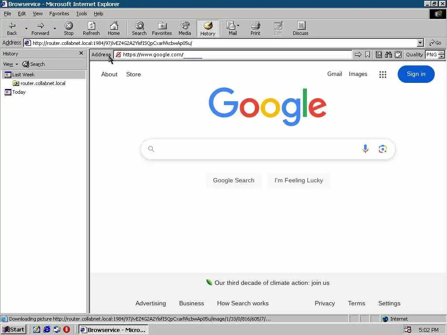Open the Images link

pyautogui.click(x=358, y=74)
